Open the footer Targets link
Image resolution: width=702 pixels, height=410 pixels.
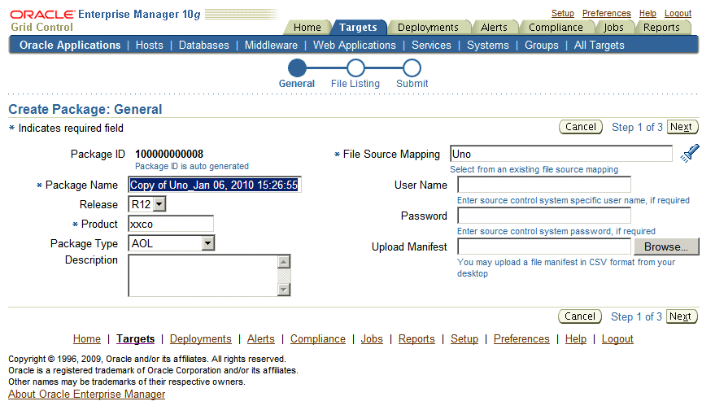point(136,339)
